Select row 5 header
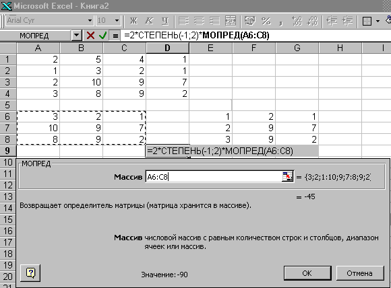 pyautogui.click(x=8, y=105)
